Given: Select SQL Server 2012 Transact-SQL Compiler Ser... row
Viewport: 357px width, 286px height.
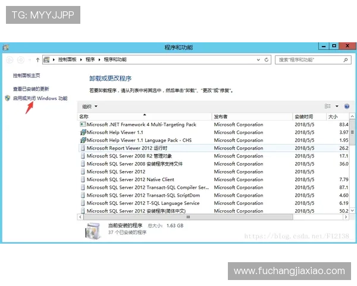Looking at the screenshot, I should point(214,187).
